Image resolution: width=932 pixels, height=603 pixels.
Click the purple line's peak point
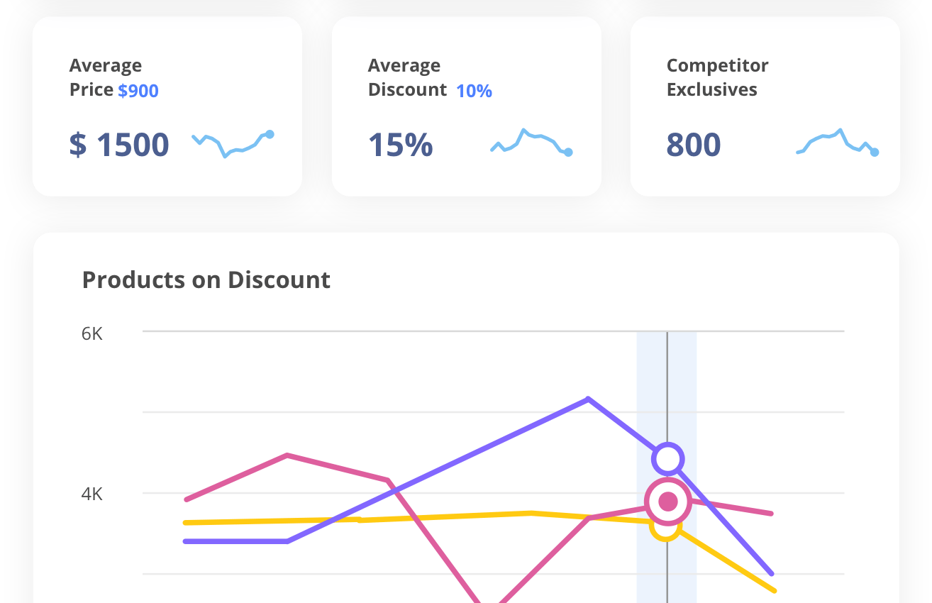pos(588,399)
